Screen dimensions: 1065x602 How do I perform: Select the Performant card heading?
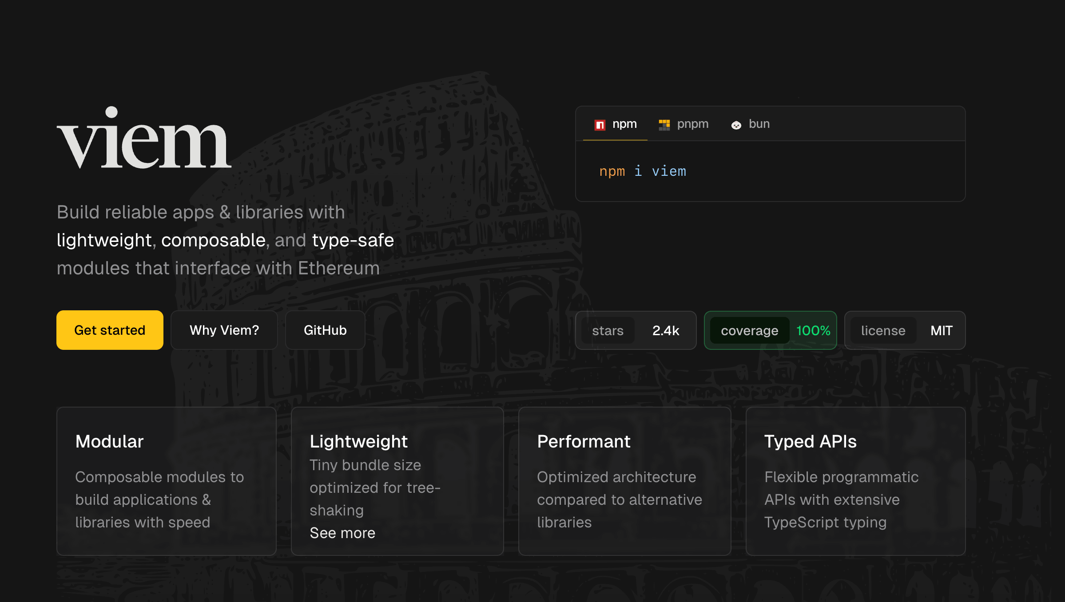tap(584, 441)
